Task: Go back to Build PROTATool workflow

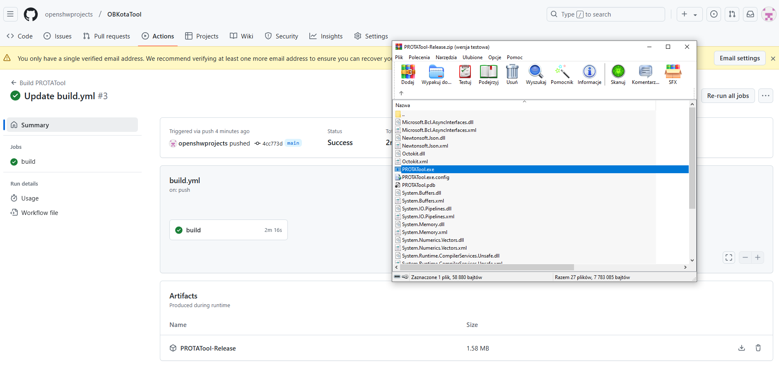Action: (x=38, y=83)
